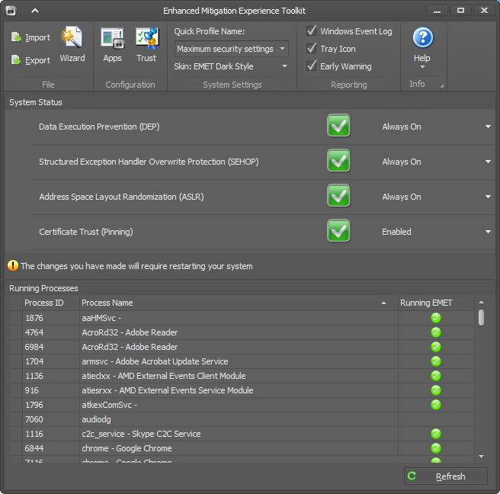
Task: Click the green SEHOP status checkmark
Action: click(x=338, y=161)
